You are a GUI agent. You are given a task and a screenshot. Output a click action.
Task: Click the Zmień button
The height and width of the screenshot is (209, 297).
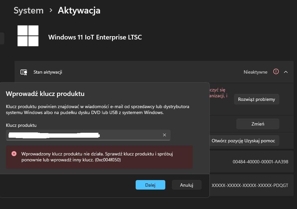click(x=257, y=124)
